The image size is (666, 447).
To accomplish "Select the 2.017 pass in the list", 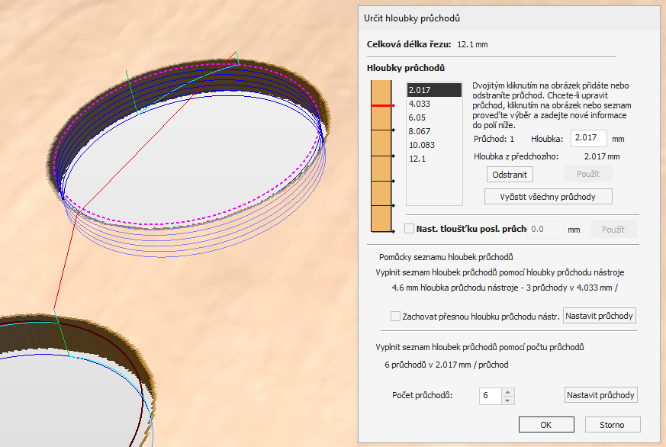I will [x=433, y=90].
